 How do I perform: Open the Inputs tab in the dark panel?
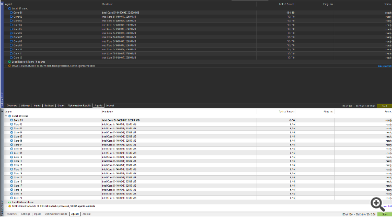37,106
